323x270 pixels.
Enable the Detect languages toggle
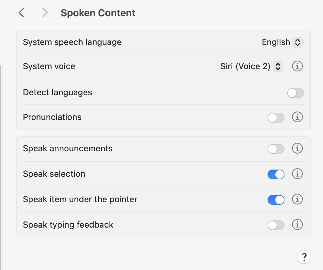pyautogui.click(x=295, y=93)
